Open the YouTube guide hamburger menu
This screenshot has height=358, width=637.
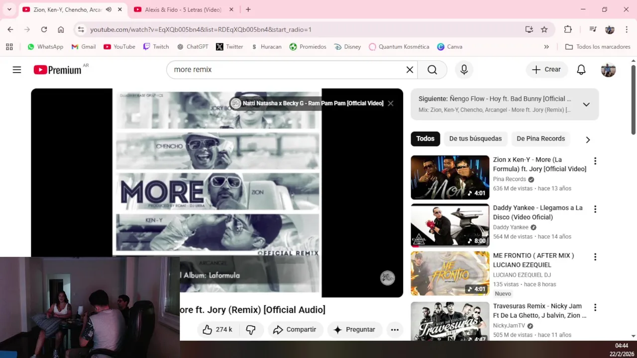pyautogui.click(x=17, y=70)
